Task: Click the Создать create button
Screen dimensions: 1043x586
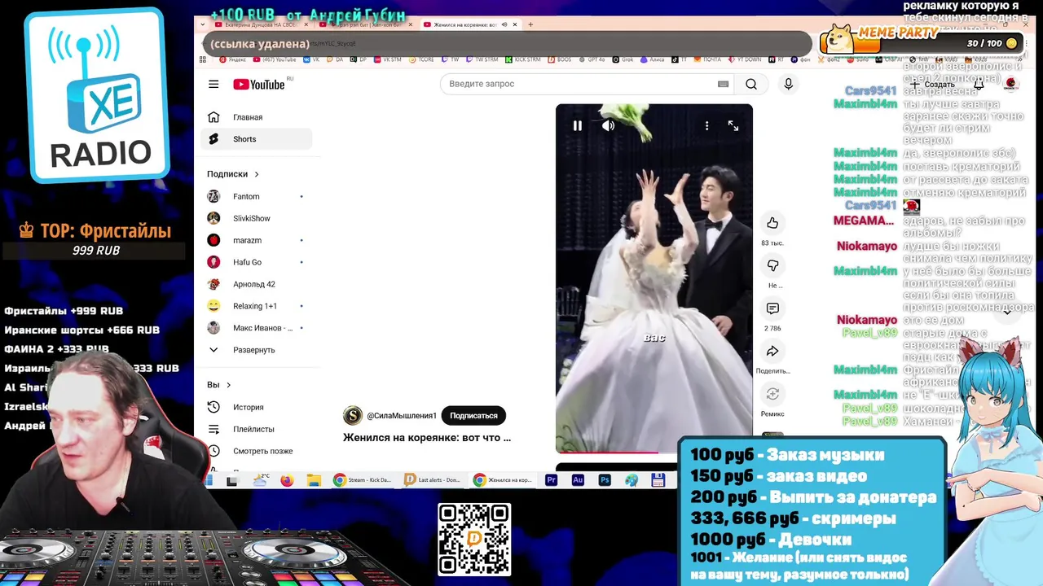Action: pos(932,84)
